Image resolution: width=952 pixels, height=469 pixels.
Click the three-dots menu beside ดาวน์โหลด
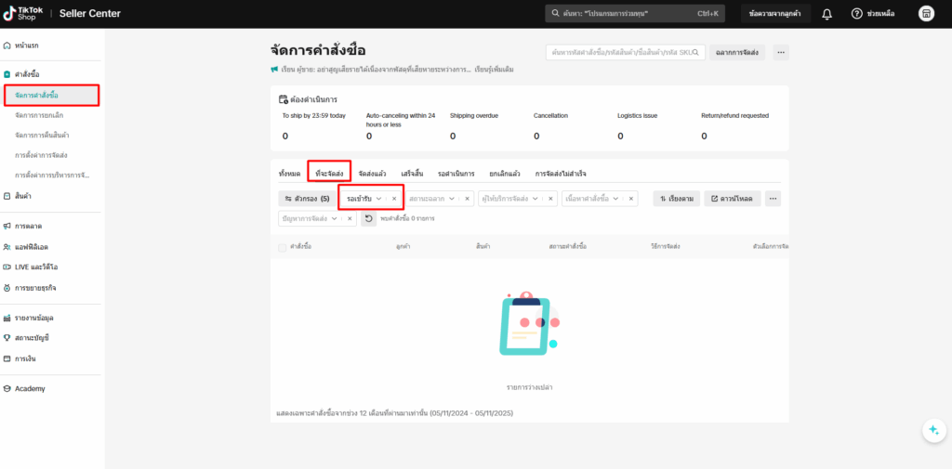pyautogui.click(x=773, y=199)
